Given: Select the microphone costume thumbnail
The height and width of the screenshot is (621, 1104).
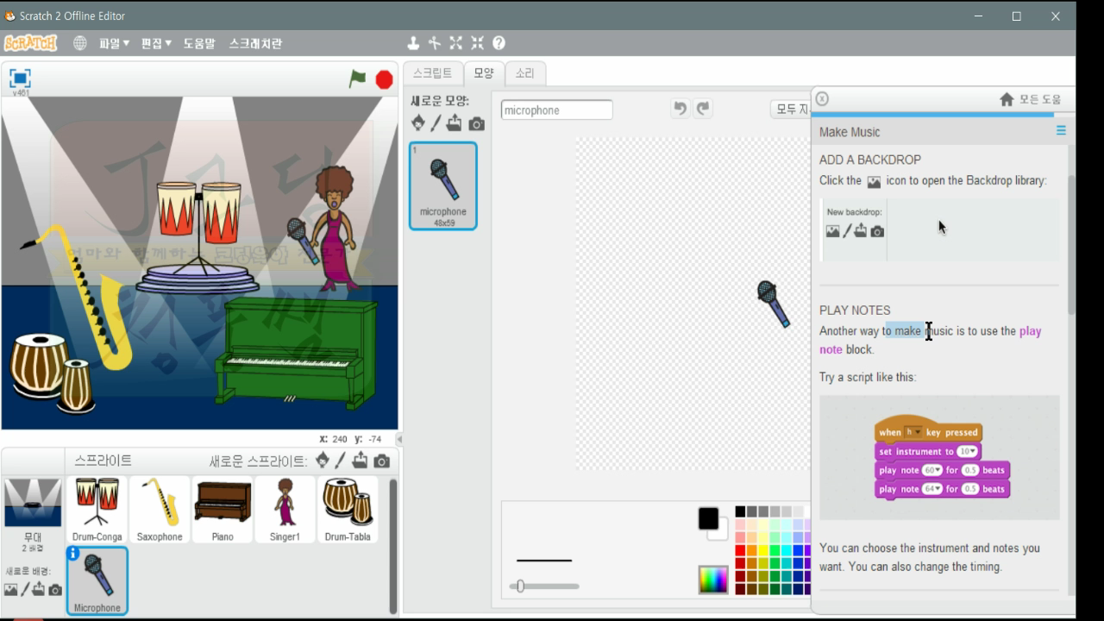Looking at the screenshot, I should click(443, 186).
